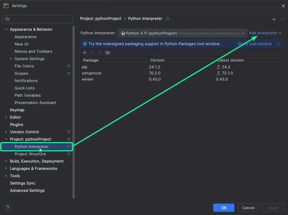Click the project-level marker icon beside File Colors
The height and width of the screenshot is (215, 288).
point(69,66)
